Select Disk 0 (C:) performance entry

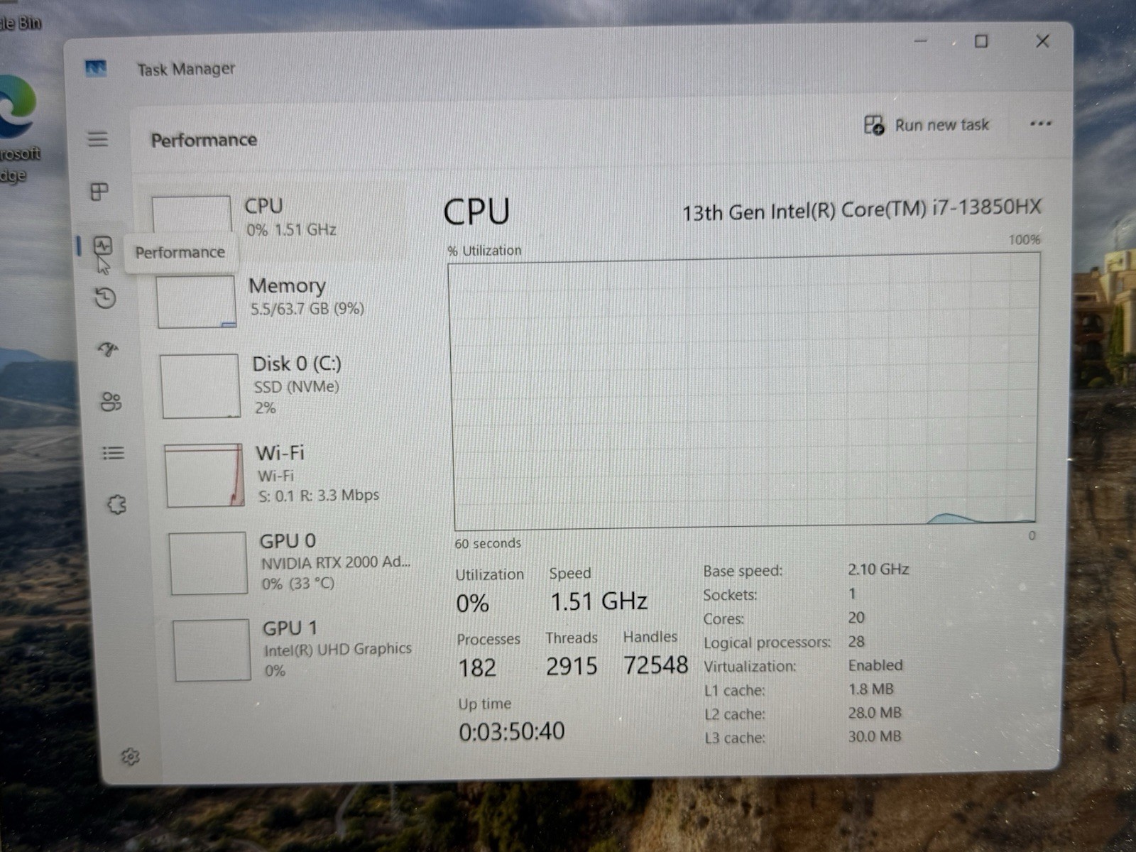point(288,386)
